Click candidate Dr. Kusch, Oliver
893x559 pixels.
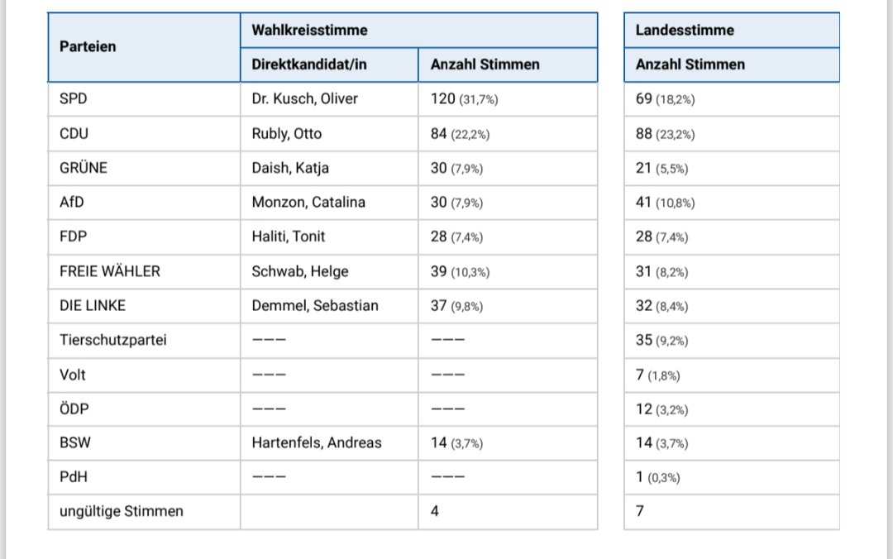(x=304, y=99)
